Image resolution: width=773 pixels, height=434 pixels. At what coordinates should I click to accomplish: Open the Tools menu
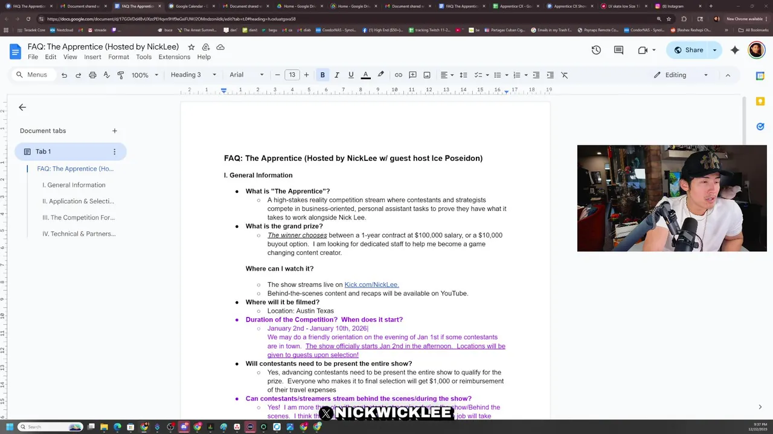144,57
